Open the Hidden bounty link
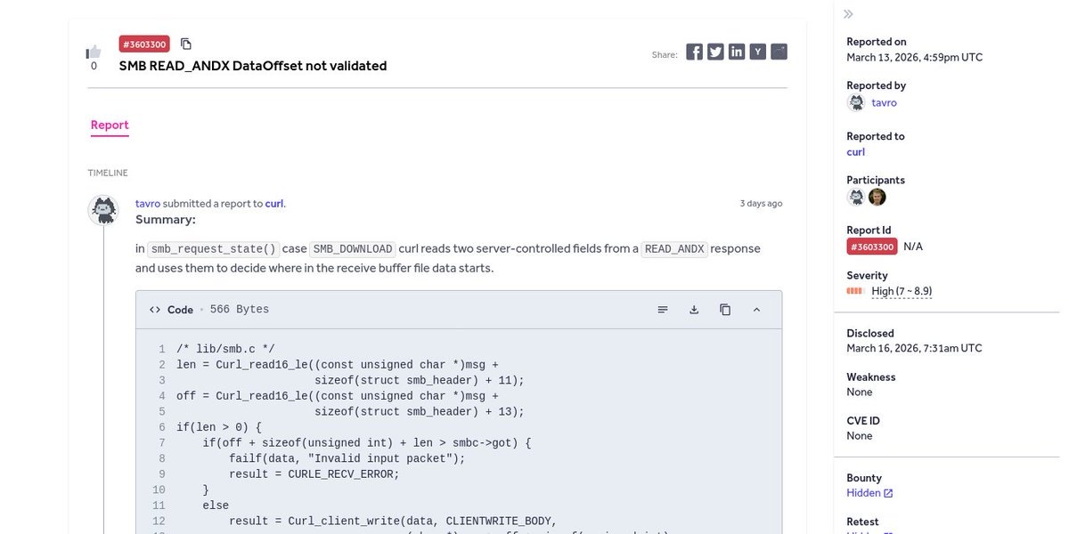This screenshot has height=534, width=1069. click(869, 493)
